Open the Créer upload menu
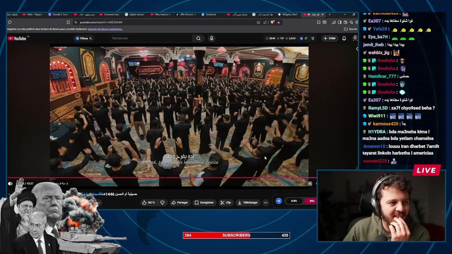The image size is (452, 254). click(x=330, y=38)
